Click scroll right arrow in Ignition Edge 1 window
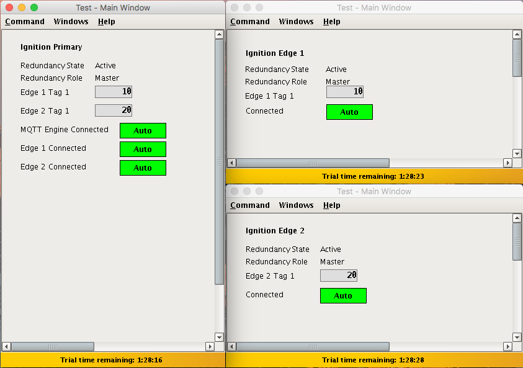 tap(507, 163)
